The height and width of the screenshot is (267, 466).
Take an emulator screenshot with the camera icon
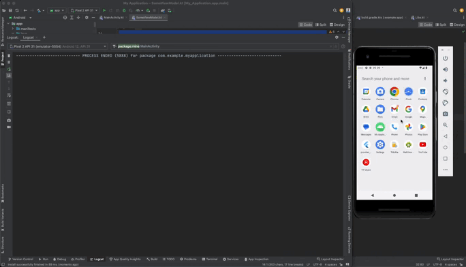coord(445,114)
